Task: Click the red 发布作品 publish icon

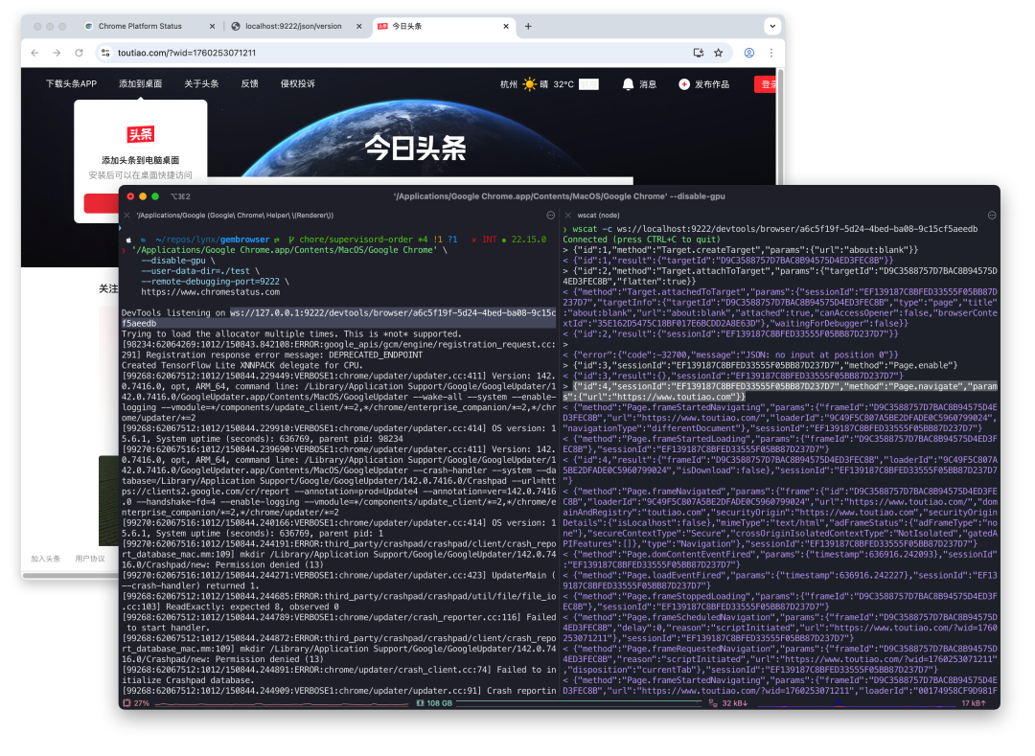Action: pos(682,83)
